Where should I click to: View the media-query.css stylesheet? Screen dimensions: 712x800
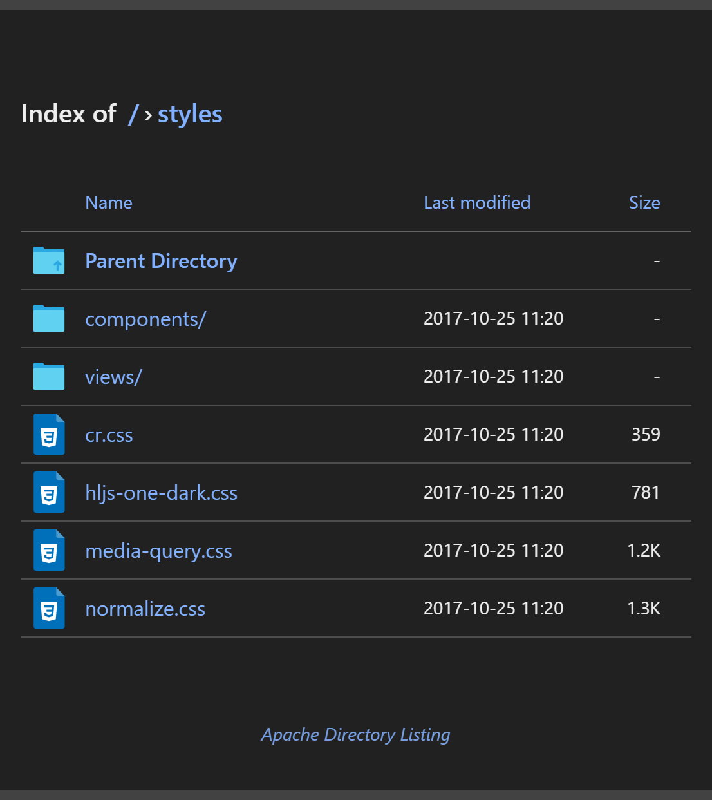158,550
